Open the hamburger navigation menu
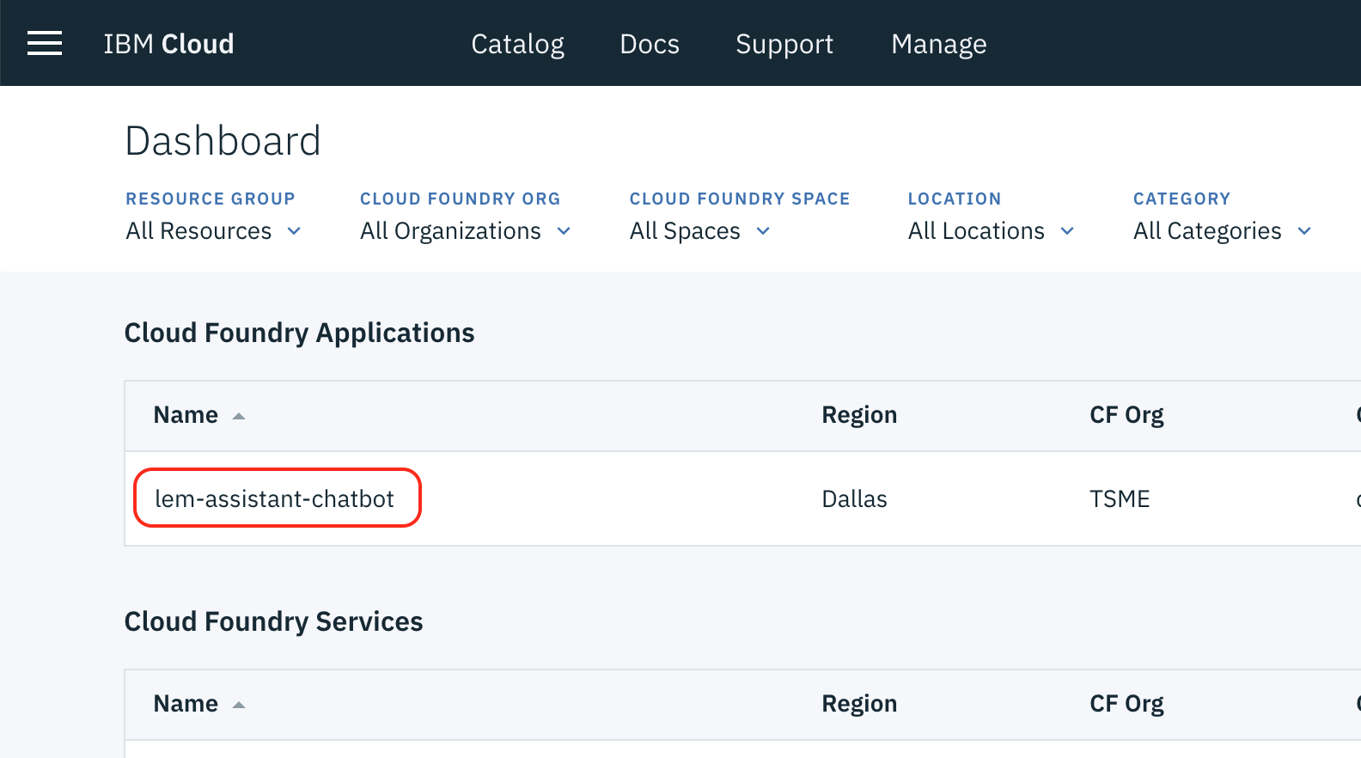The image size is (1361, 758). (x=45, y=43)
